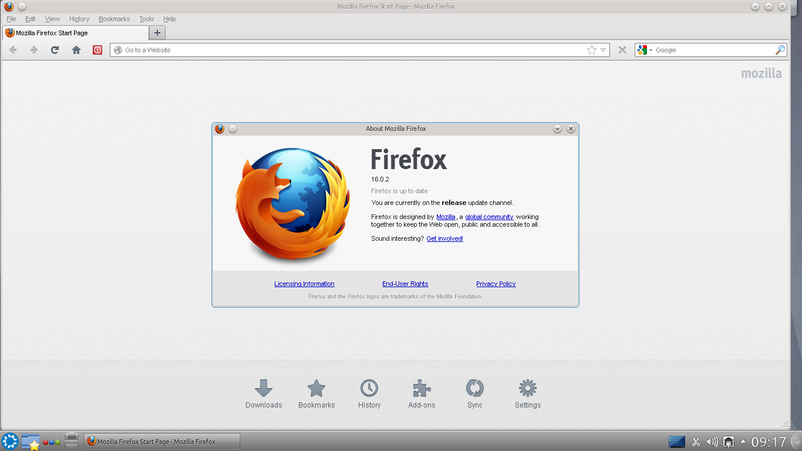Open the Klipper scissors clipboard icon
The height and width of the screenshot is (451, 802).
pyautogui.click(x=696, y=442)
